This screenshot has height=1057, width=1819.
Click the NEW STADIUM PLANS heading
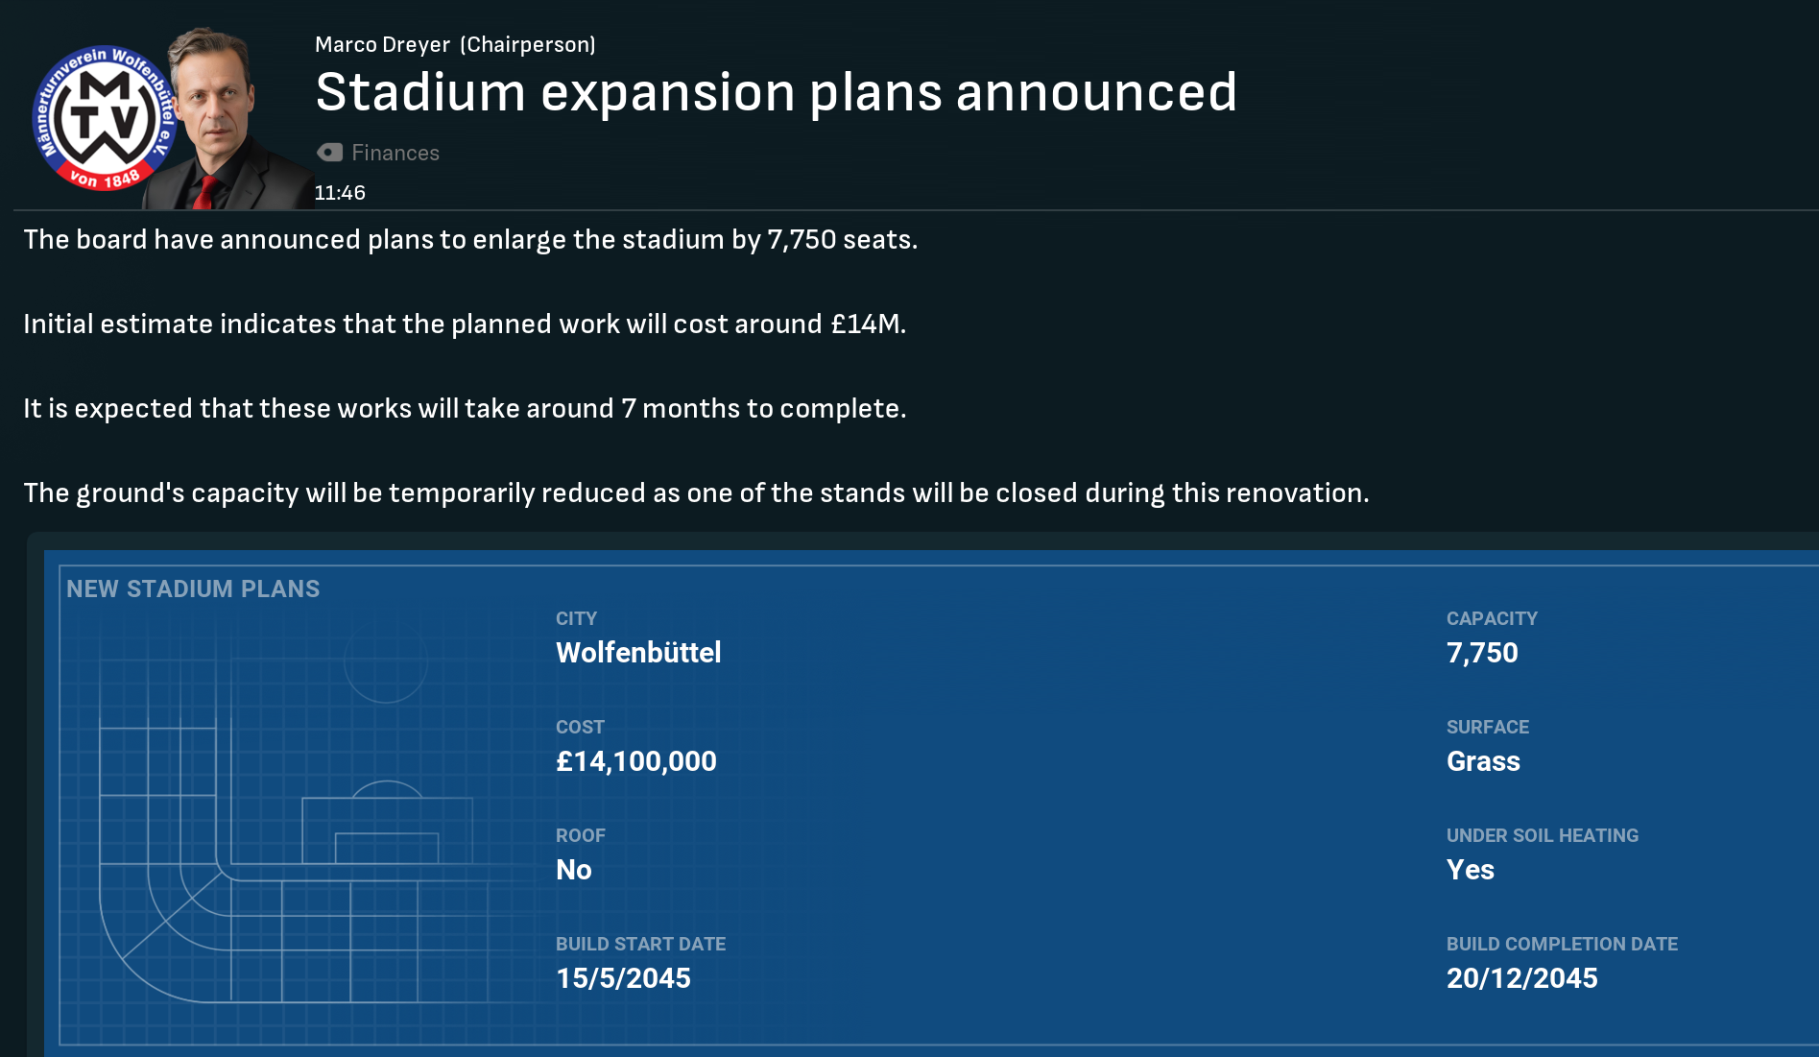(193, 589)
